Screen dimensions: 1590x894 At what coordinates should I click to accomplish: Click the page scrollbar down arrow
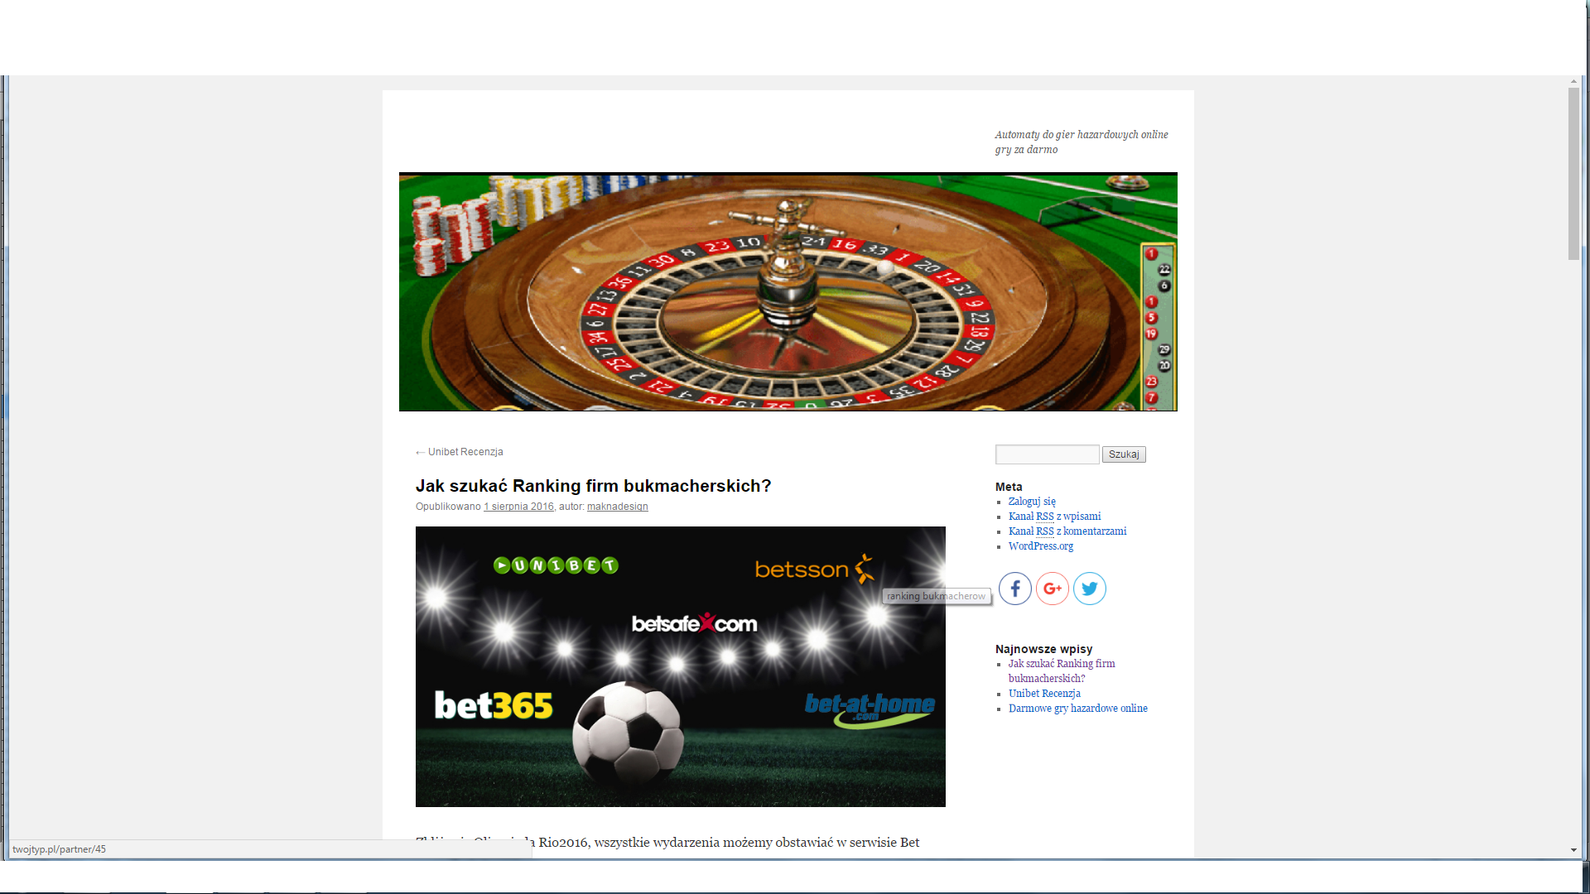pos(1573,850)
